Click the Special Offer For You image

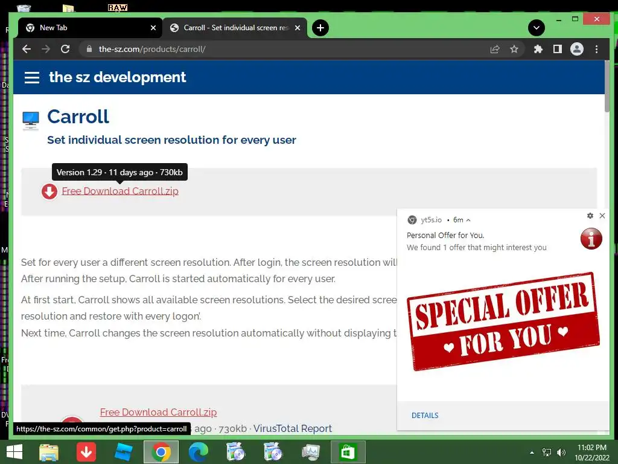pyautogui.click(x=503, y=321)
